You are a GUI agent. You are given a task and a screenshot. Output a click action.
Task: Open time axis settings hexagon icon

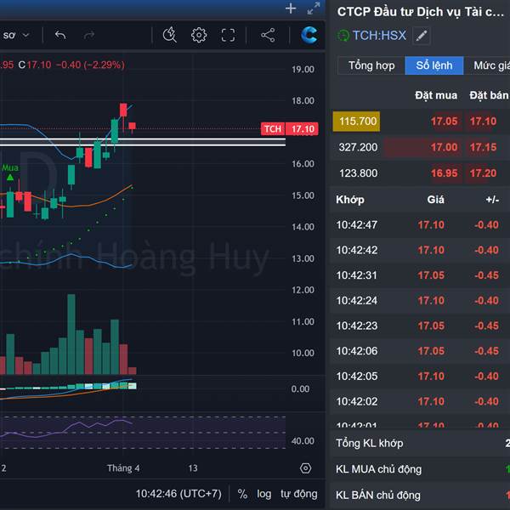pyautogui.click(x=305, y=468)
